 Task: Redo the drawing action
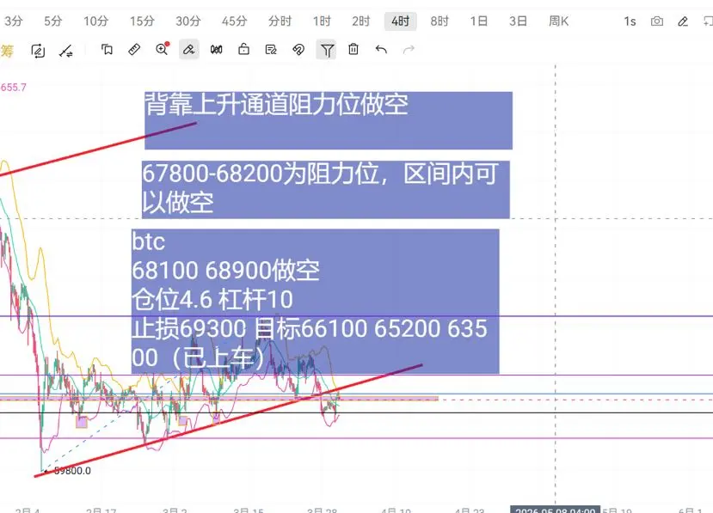[x=409, y=50]
